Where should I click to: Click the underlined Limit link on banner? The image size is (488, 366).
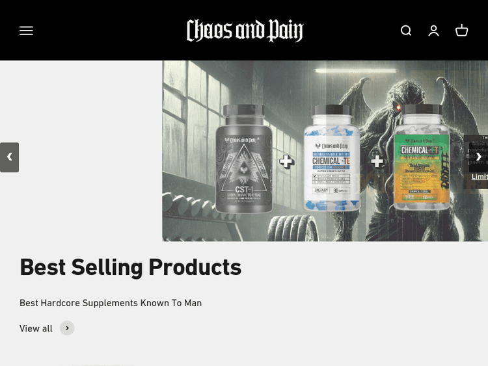click(480, 177)
